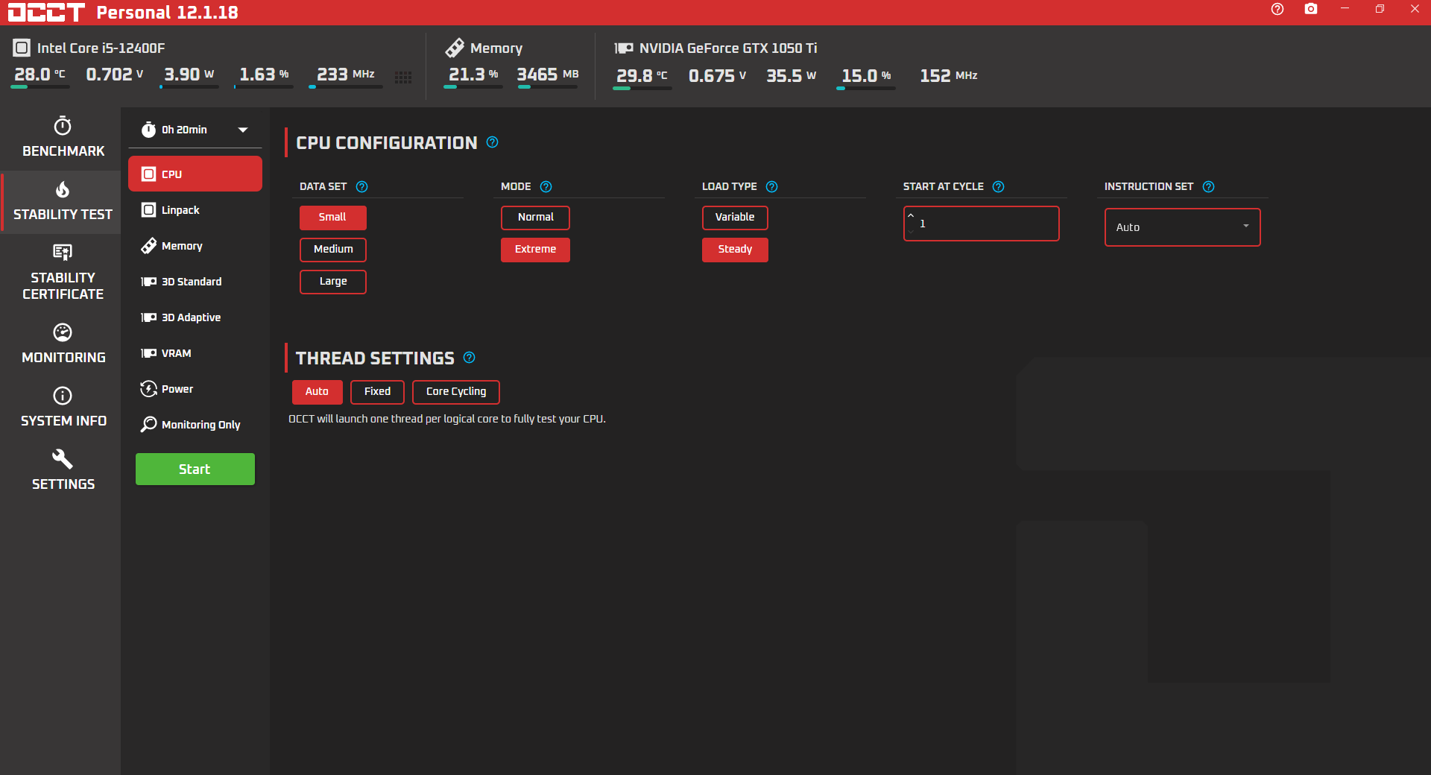The width and height of the screenshot is (1431, 775).
Task: Click the help icon next to Mode
Action: click(x=546, y=187)
